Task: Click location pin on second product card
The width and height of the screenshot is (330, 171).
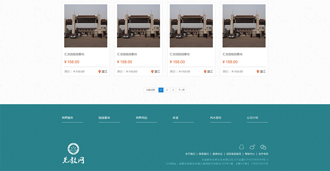Action: (x=153, y=71)
